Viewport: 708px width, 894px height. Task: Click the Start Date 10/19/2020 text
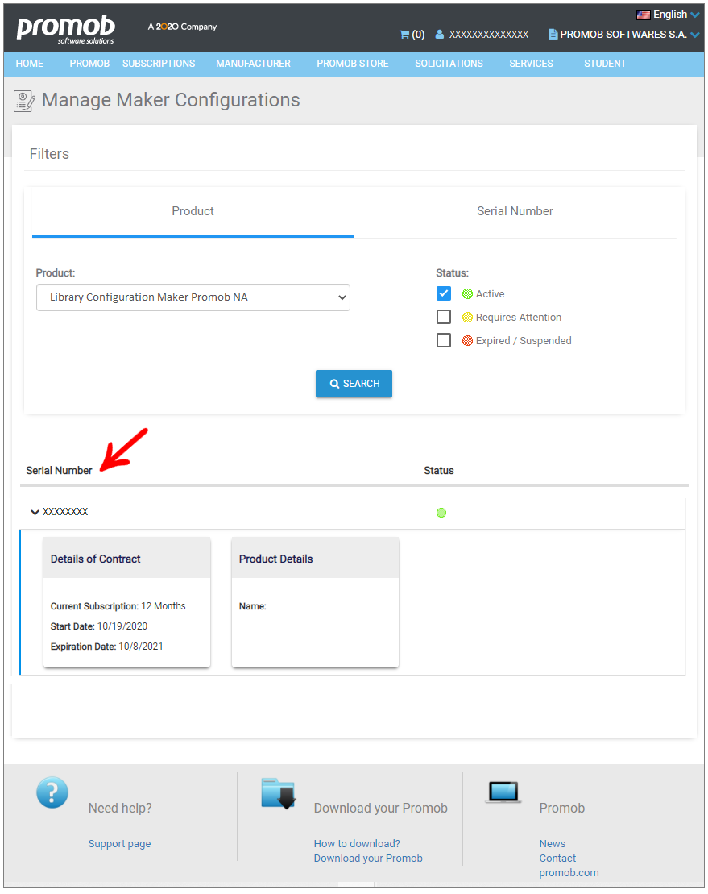point(99,626)
